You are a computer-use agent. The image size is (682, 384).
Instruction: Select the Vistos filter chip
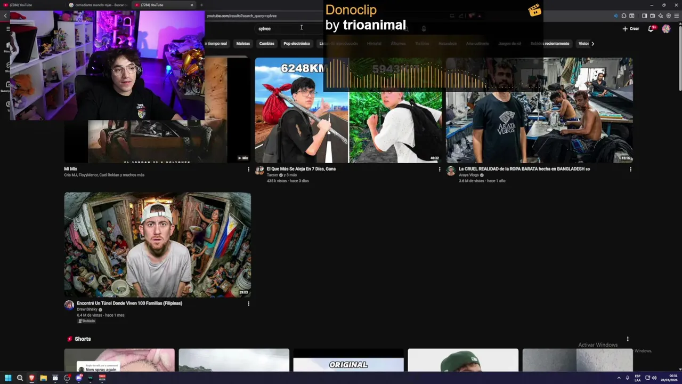(x=583, y=44)
